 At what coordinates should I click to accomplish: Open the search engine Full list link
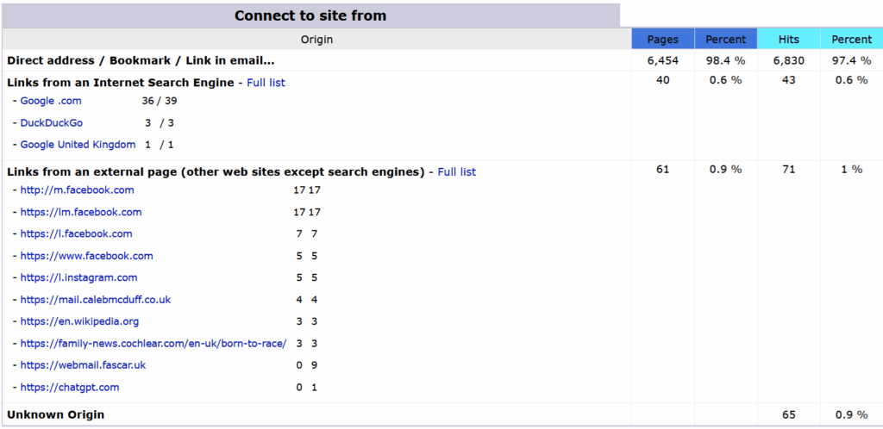coord(266,83)
